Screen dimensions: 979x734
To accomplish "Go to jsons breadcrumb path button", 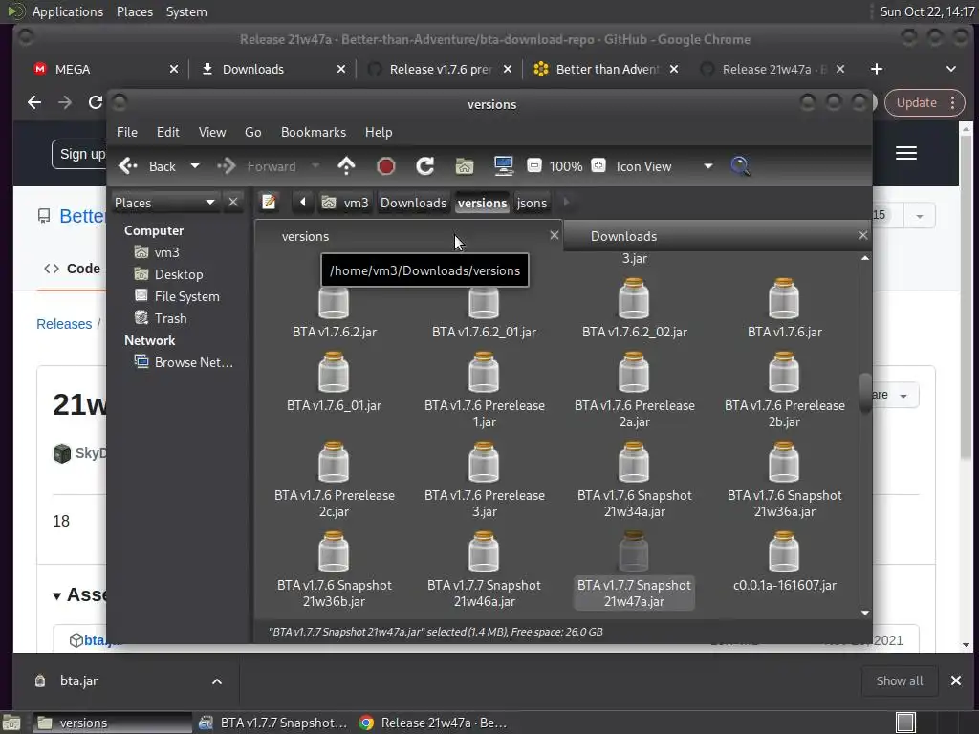I will coord(532,203).
